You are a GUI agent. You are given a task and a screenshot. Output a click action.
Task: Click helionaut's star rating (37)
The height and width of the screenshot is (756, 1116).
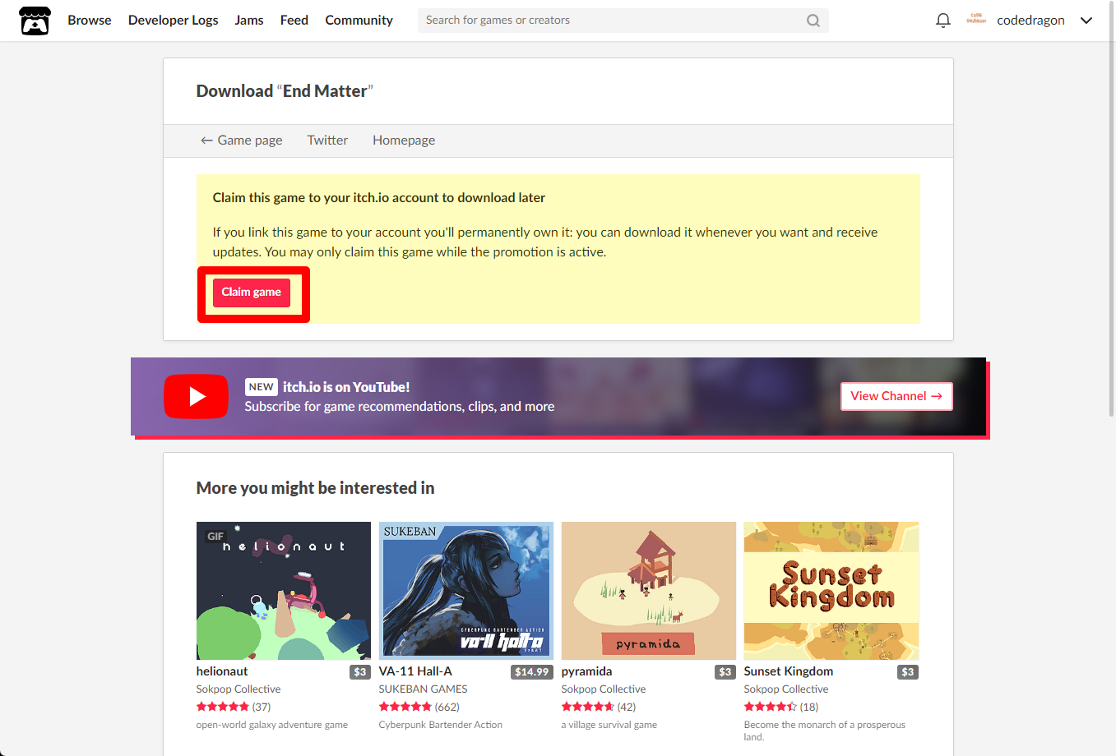(234, 707)
